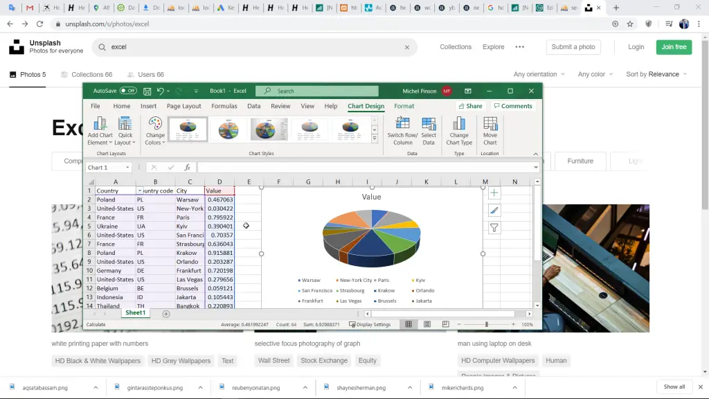The width and height of the screenshot is (709, 399).
Task: Click Move Chart icon
Action: tap(490, 123)
